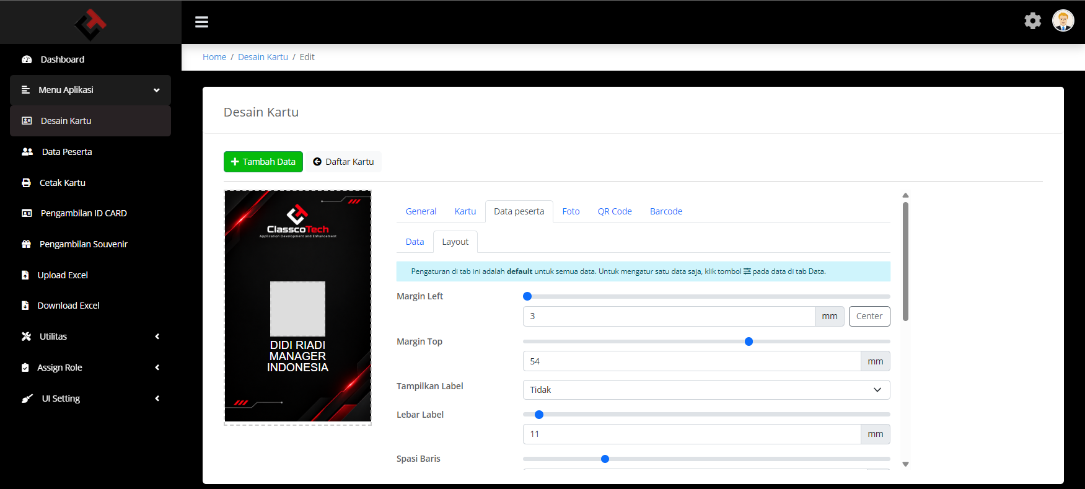Click the Utilitas tools icon

coord(26,337)
